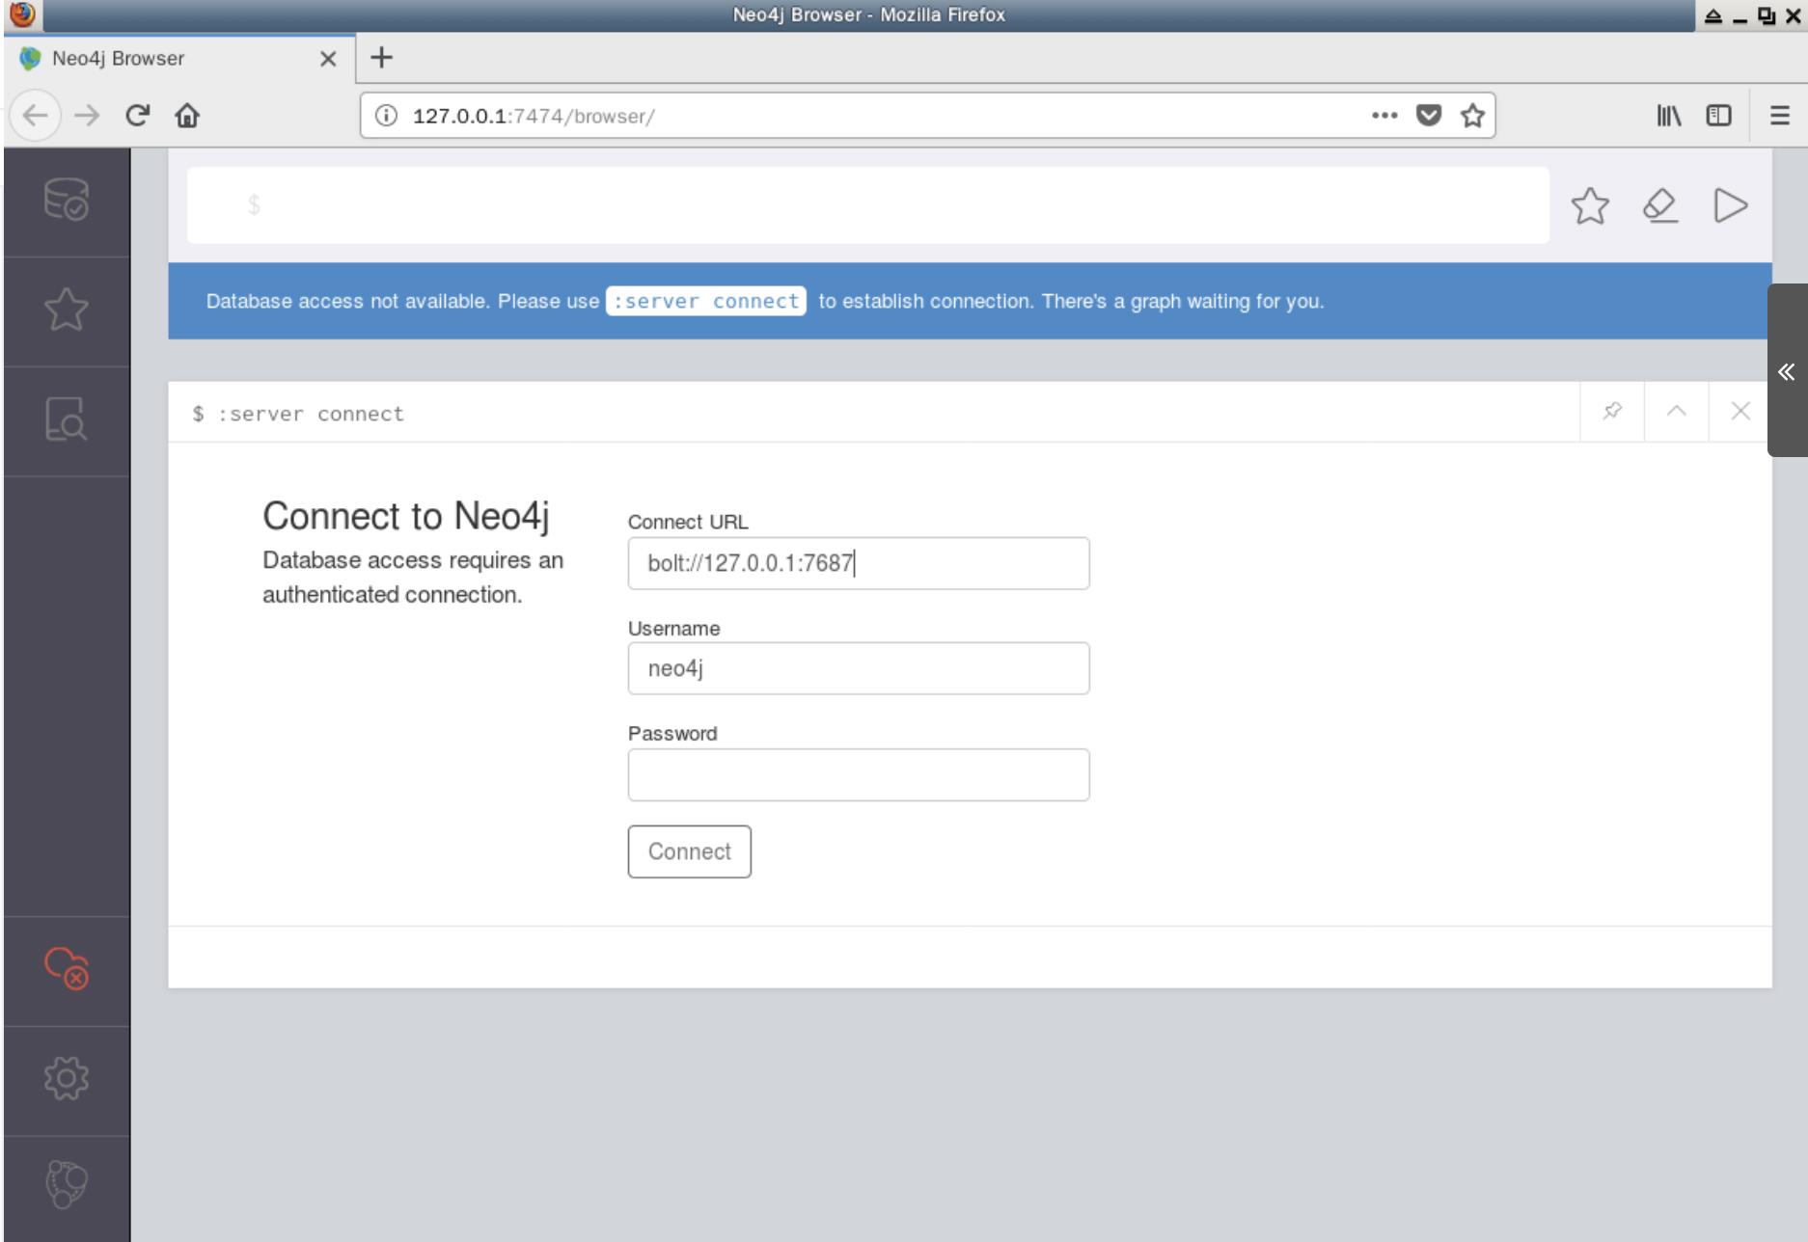Pin the server connect frame
The height and width of the screenshot is (1242, 1808).
pyautogui.click(x=1612, y=412)
